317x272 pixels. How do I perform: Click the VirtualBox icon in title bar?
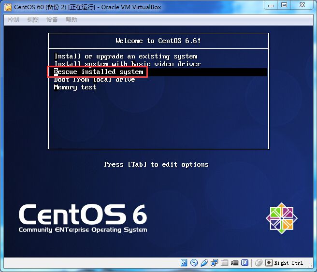tap(7, 7)
